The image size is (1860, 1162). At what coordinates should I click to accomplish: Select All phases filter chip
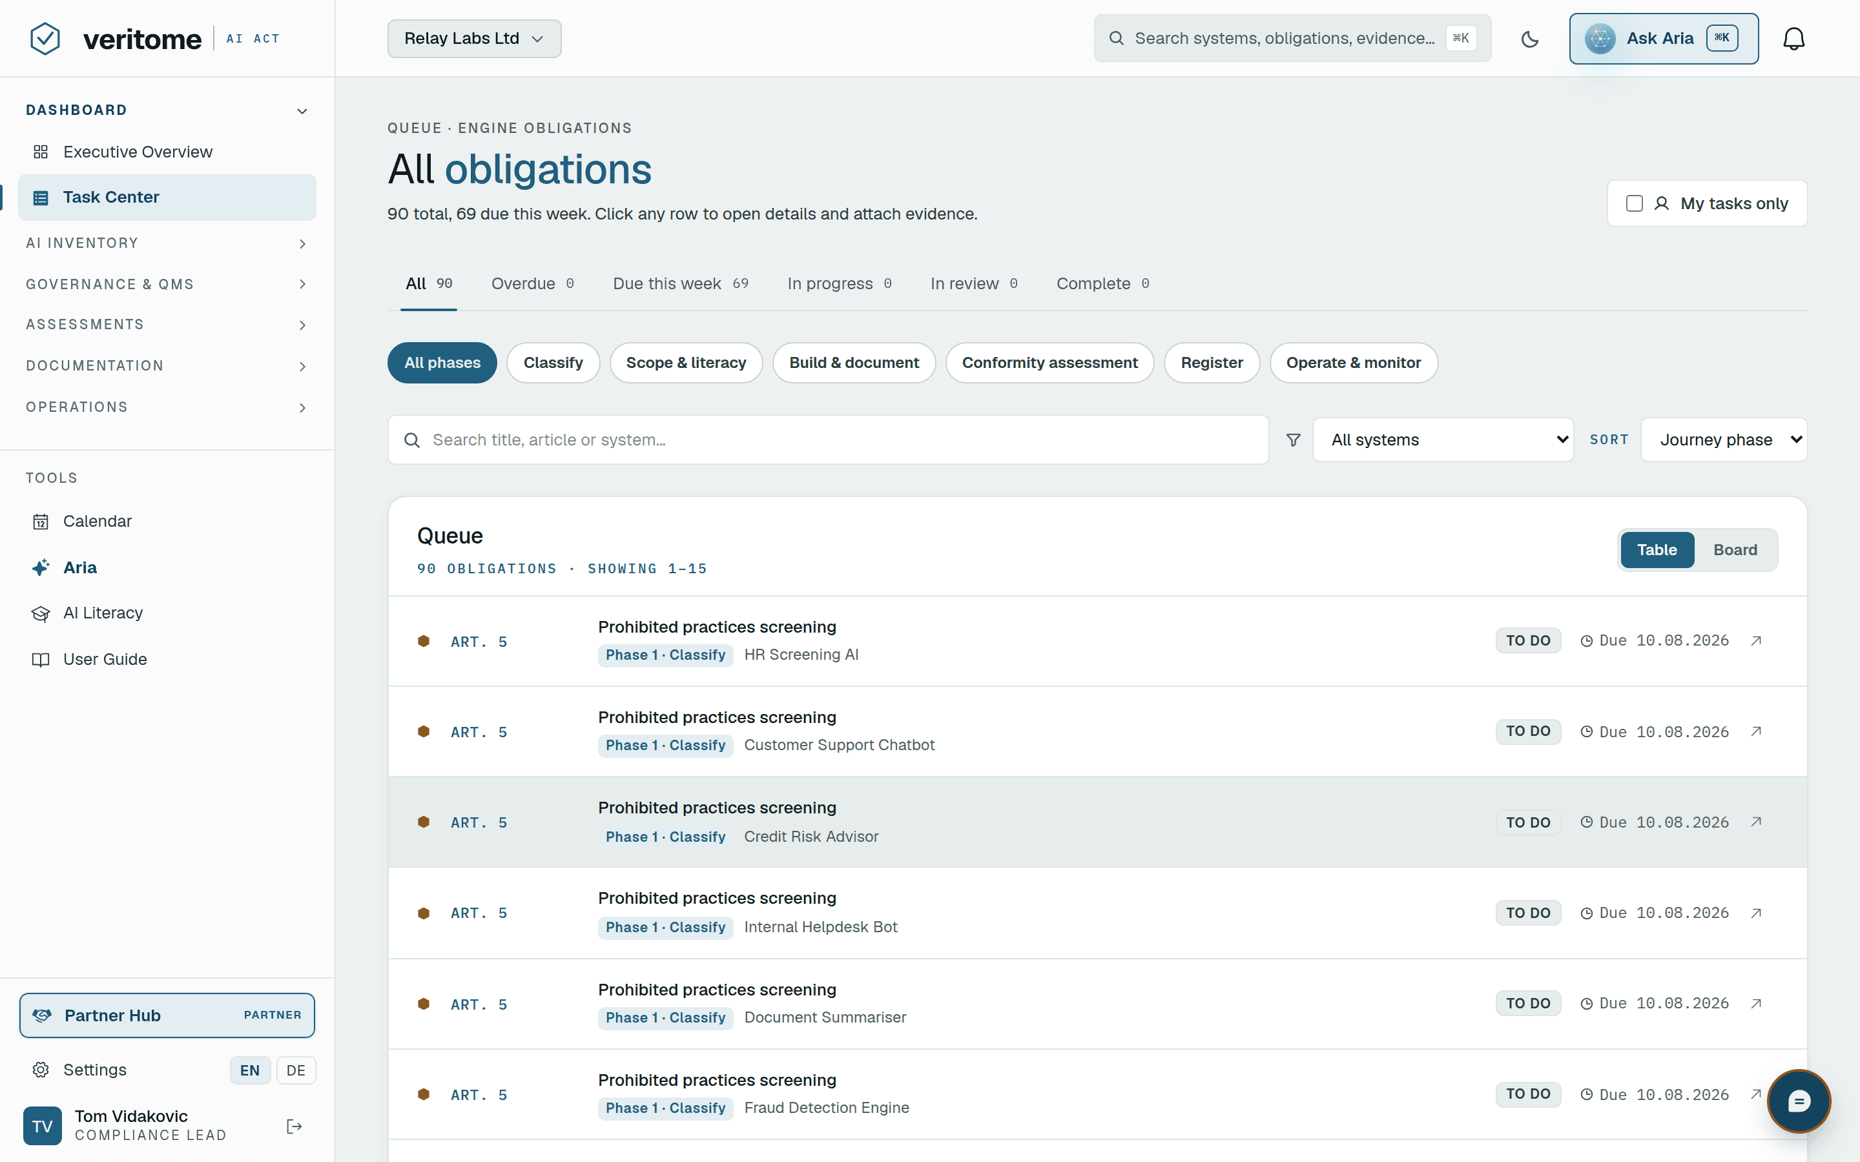click(x=442, y=363)
